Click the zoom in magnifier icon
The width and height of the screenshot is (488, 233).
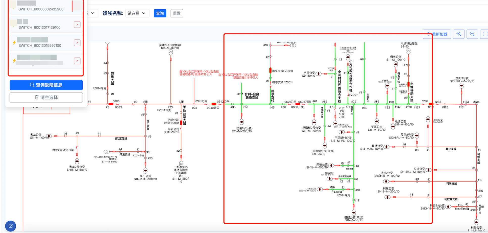pyautogui.click(x=459, y=34)
